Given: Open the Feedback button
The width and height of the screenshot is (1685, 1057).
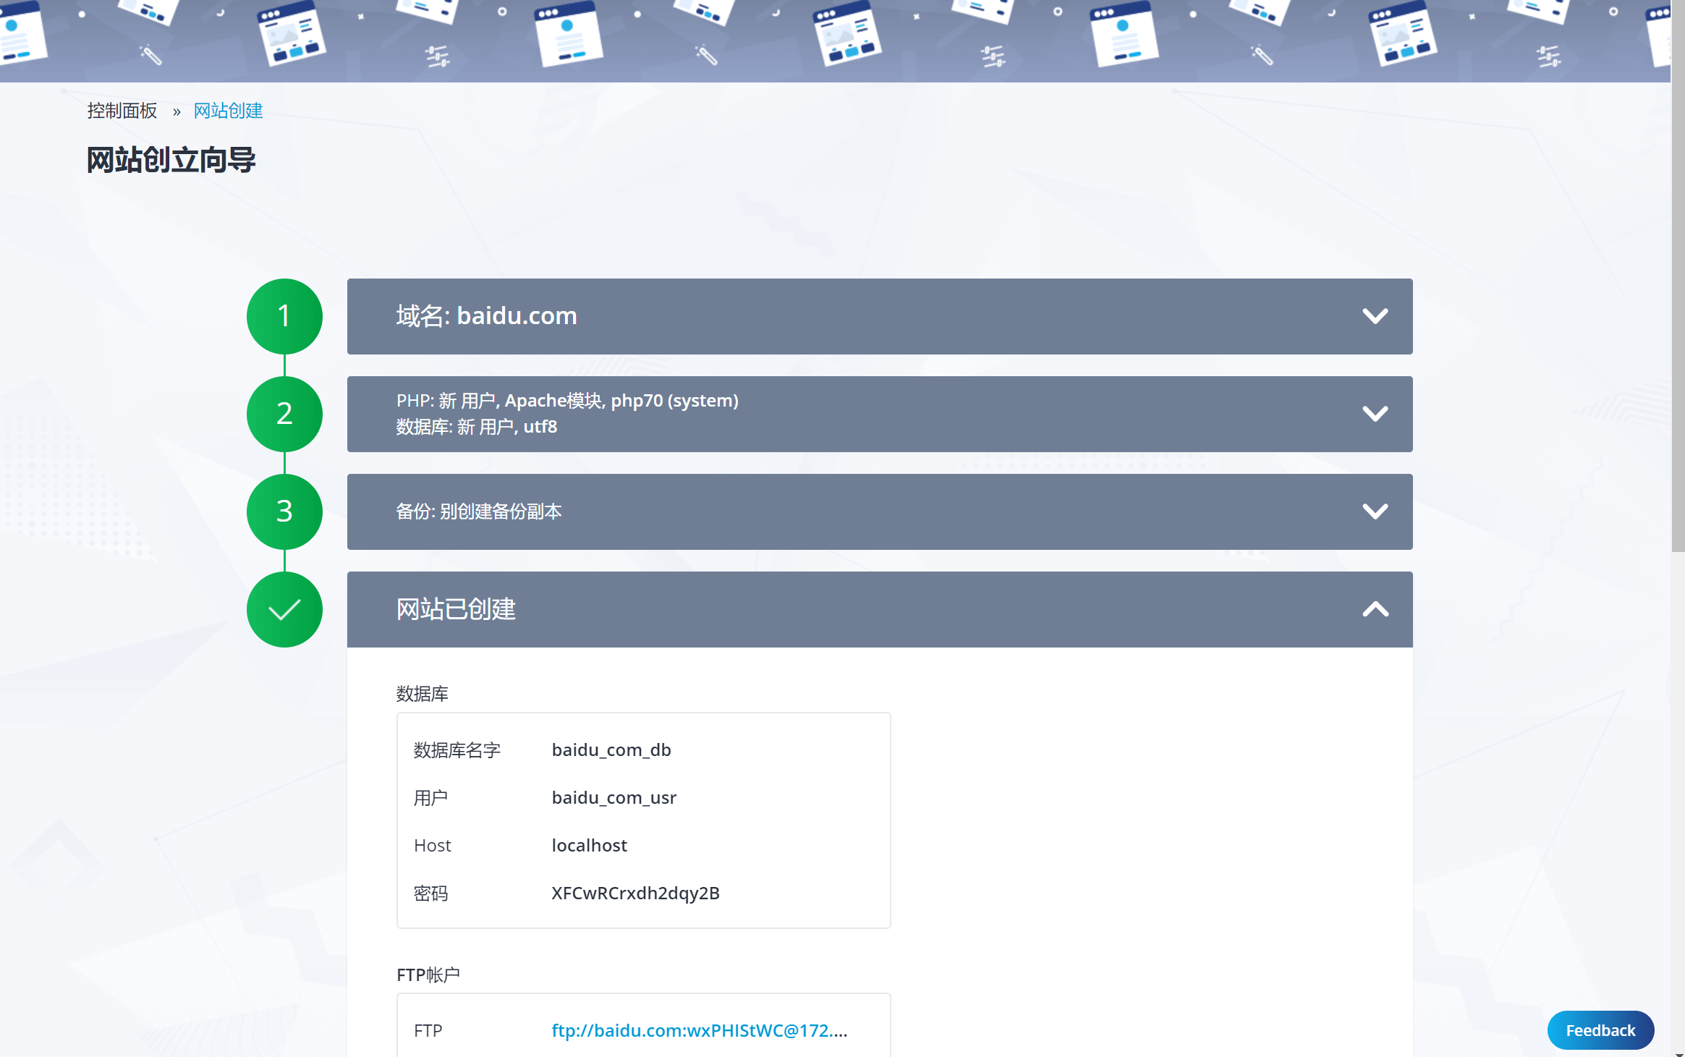Looking at the screenshot, I should 1600,1030.
